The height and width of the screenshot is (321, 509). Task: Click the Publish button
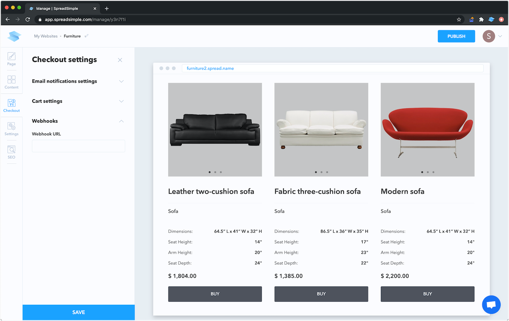pyautogui.click(x=456, y=36)
